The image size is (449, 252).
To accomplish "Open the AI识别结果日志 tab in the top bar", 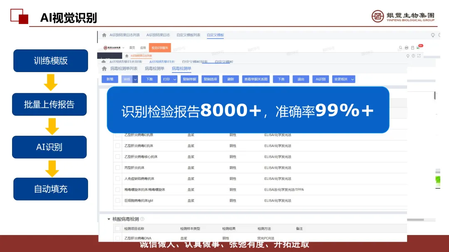I will coord(158,35).
